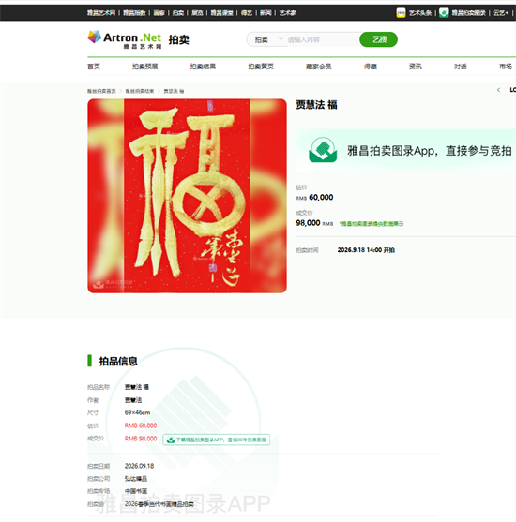Select the 藏家会员 navigation tab
516x522 pixels.
[319, 67]
